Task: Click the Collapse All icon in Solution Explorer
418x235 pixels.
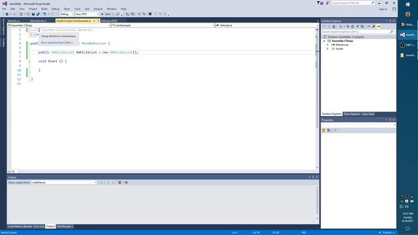Action: [357, 26]
